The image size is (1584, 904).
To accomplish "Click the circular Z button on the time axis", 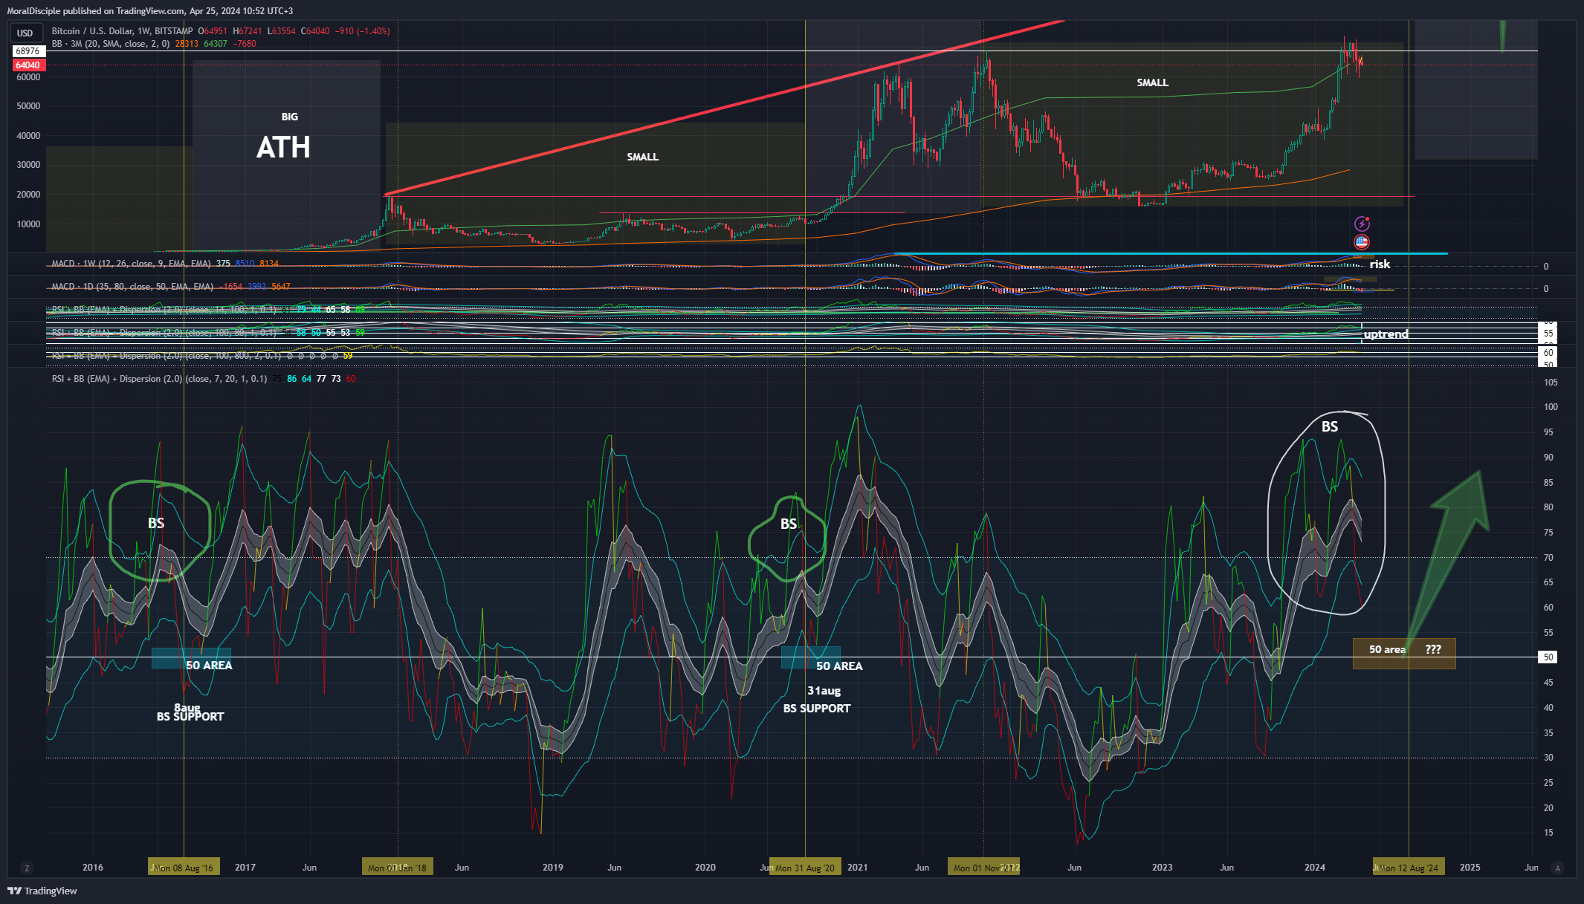I will coord(27,868).
